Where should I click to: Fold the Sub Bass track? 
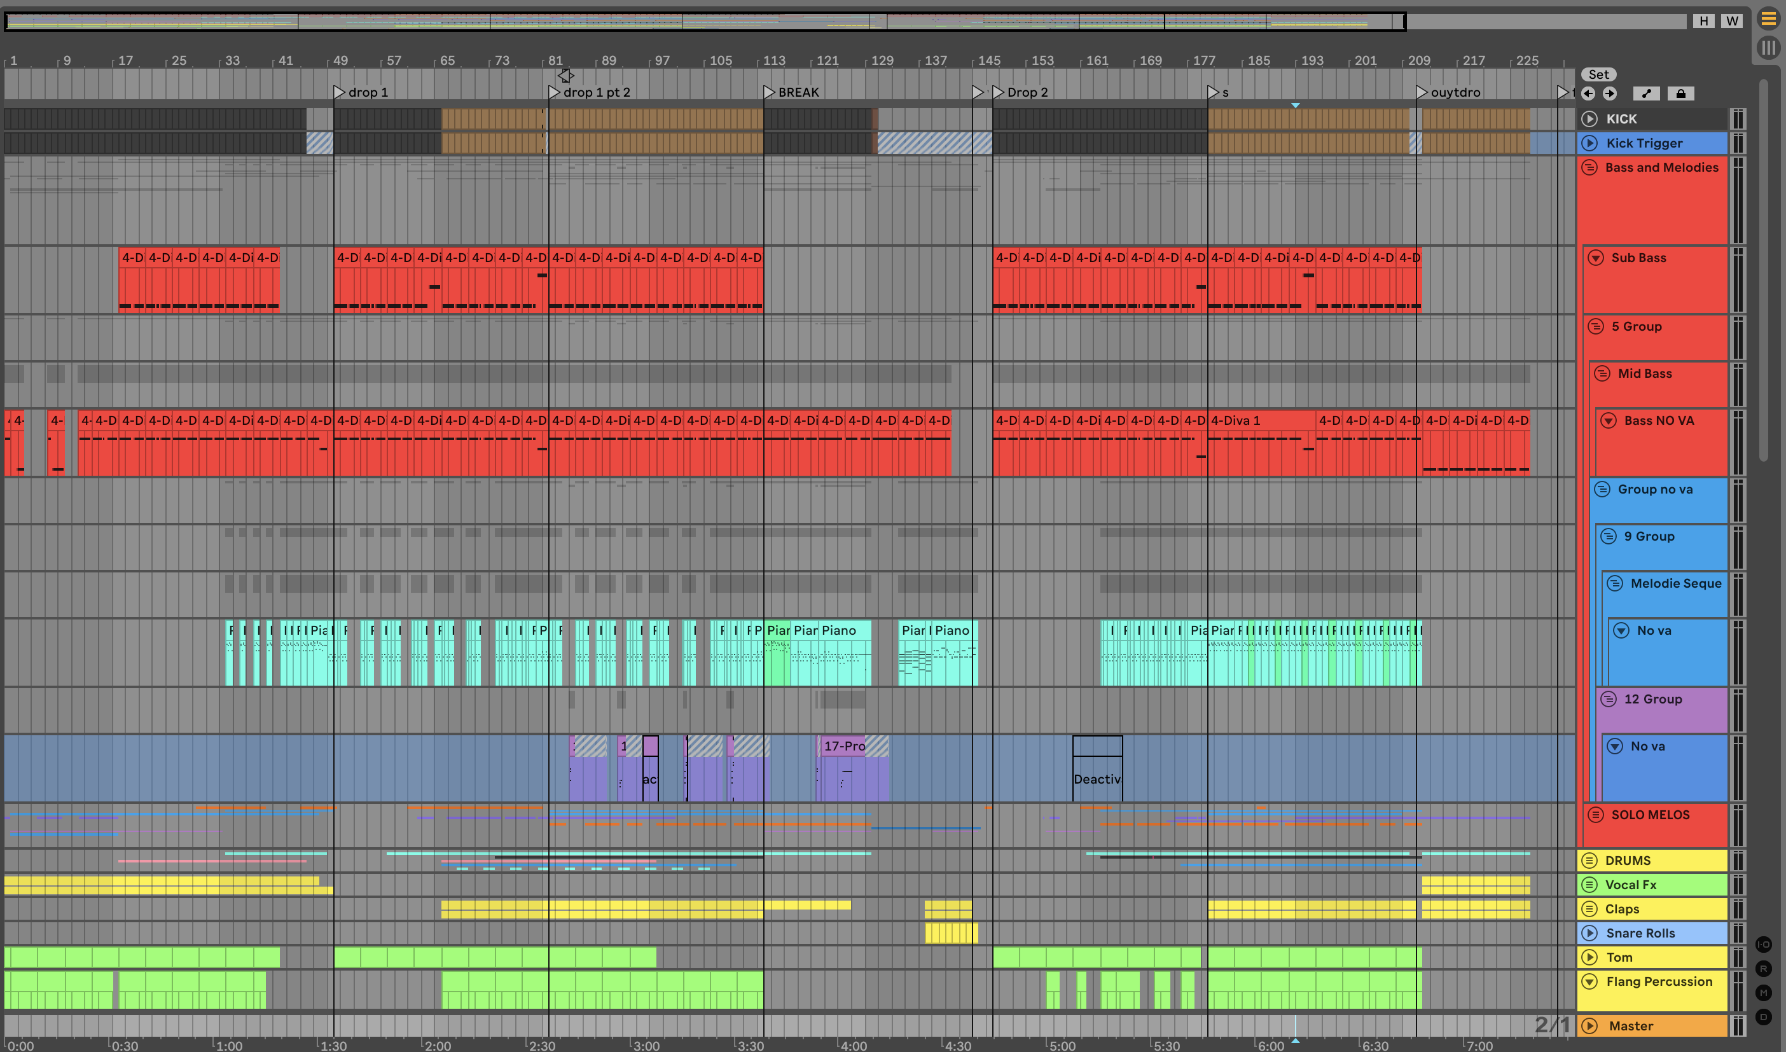pyautogui.click(x=1595, y=258)
